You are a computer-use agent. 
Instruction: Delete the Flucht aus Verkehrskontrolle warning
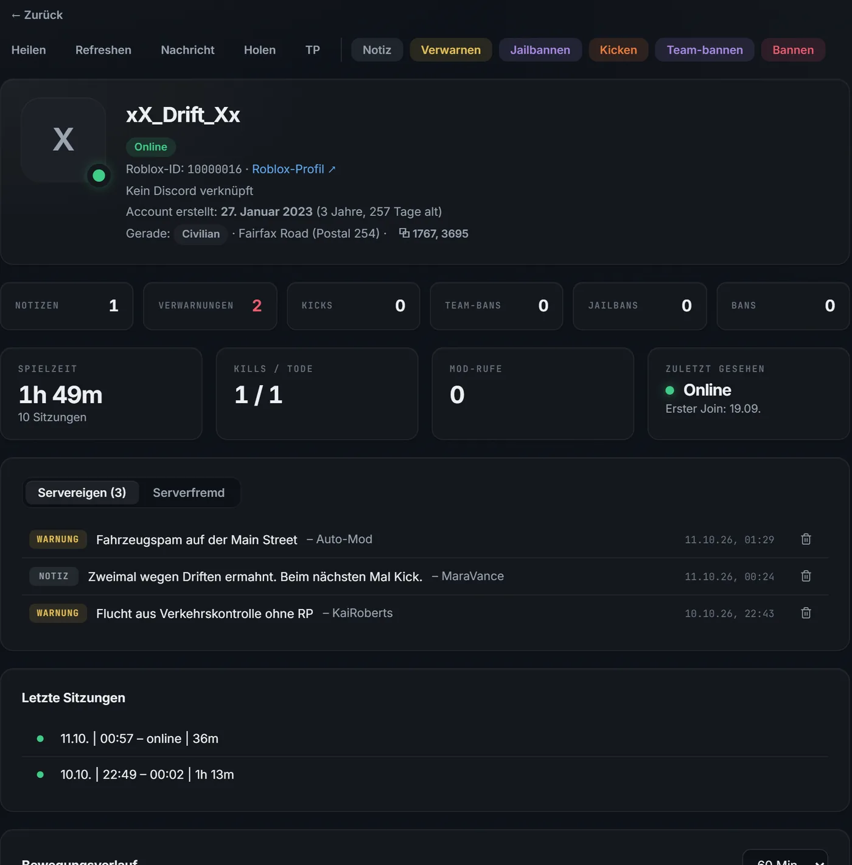pyautogui.click(x=806, y=613)
